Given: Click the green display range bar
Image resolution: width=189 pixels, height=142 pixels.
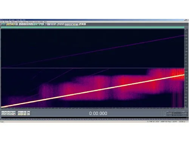Looking at the screenshot, I should tap(93, 27).
